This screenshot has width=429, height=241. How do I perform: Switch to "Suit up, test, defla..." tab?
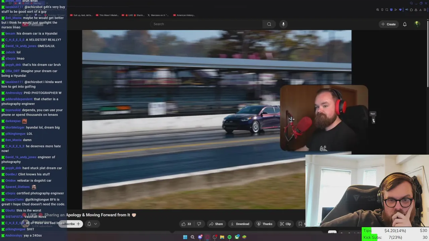coord(81,15)
